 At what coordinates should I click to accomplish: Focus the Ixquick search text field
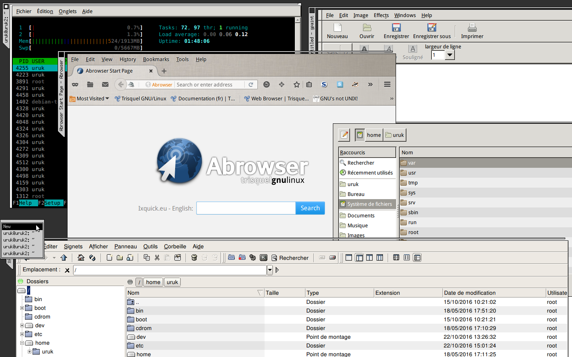click(x=246, y=208)
